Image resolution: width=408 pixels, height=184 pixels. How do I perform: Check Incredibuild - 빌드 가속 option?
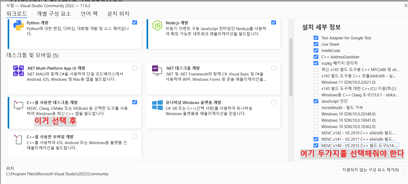point(316,107)
